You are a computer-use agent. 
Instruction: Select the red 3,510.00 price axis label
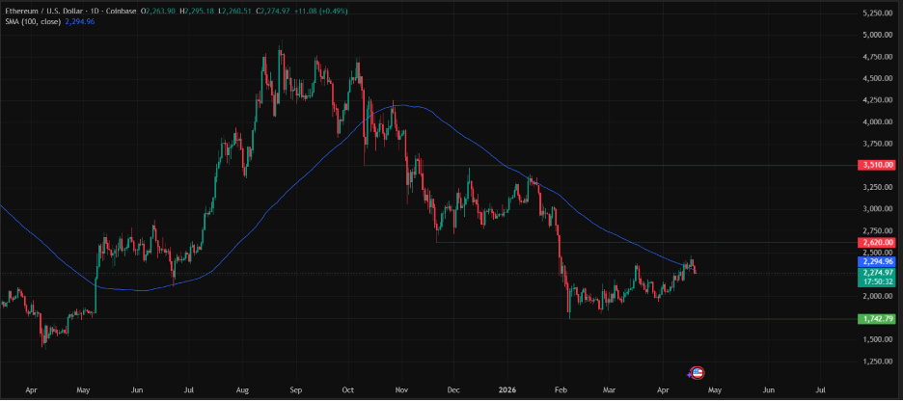[876, 166]
